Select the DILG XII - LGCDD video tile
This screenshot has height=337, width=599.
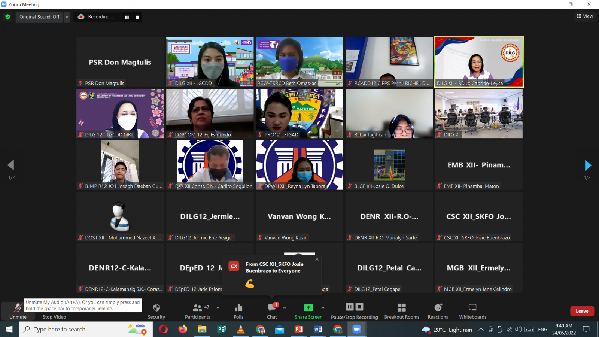[x=210, y=62]
